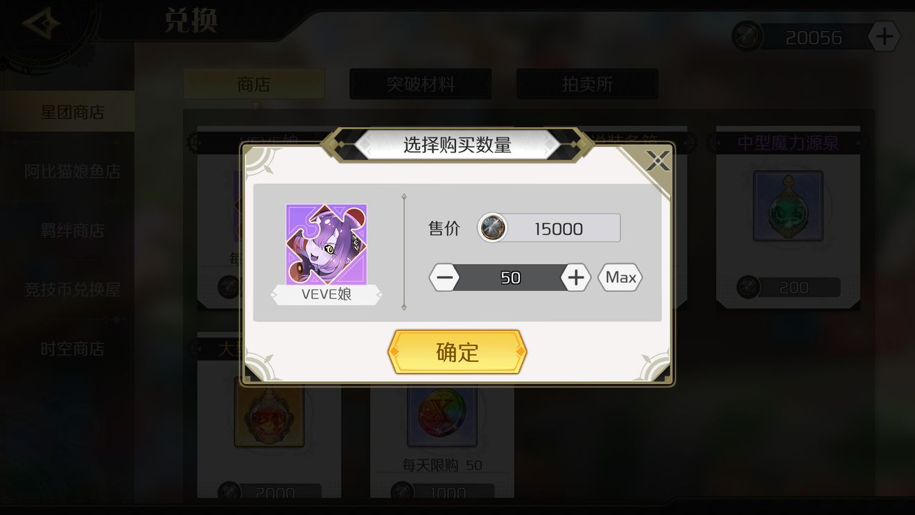Open 阿比猫娘鱼店 in the sidebar
The height and width of the screenshot is (515, 915).
pyautogui.click(x=72, y=171)
